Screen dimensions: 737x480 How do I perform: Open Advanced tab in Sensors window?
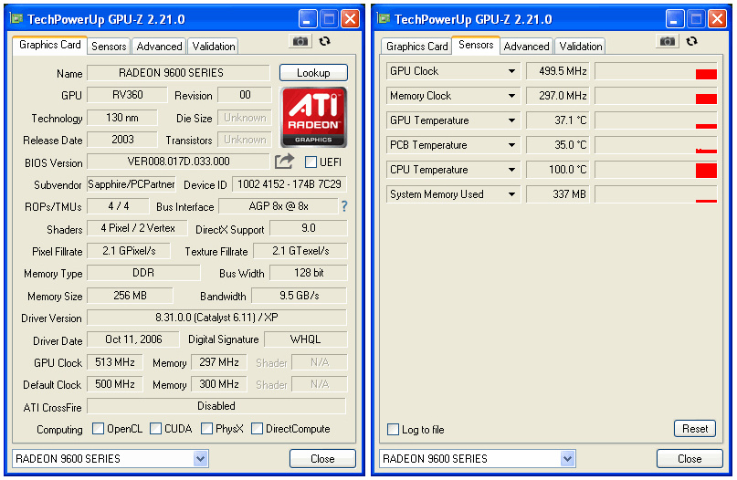(526, 46)
